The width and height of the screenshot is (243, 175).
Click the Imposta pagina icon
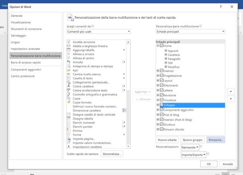(69, 139)
